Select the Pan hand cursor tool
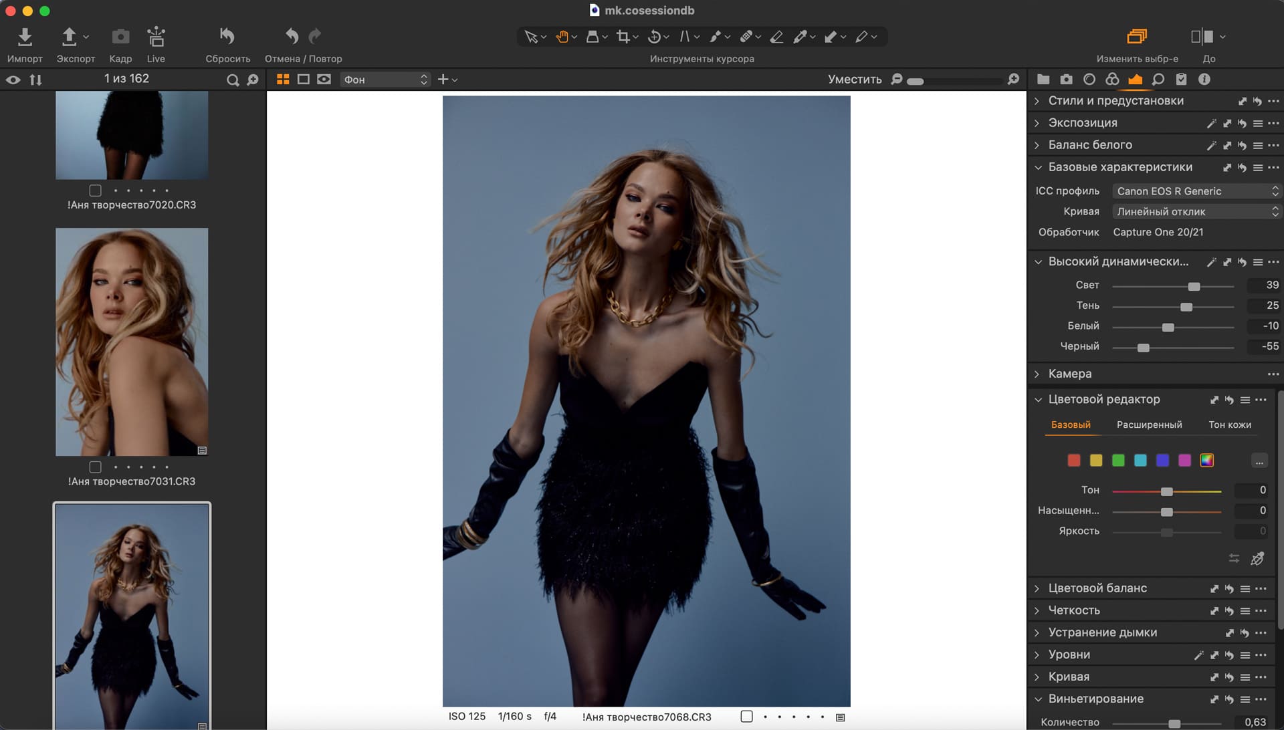This screenshot has height=730, width=1284. tap(562, 37)
